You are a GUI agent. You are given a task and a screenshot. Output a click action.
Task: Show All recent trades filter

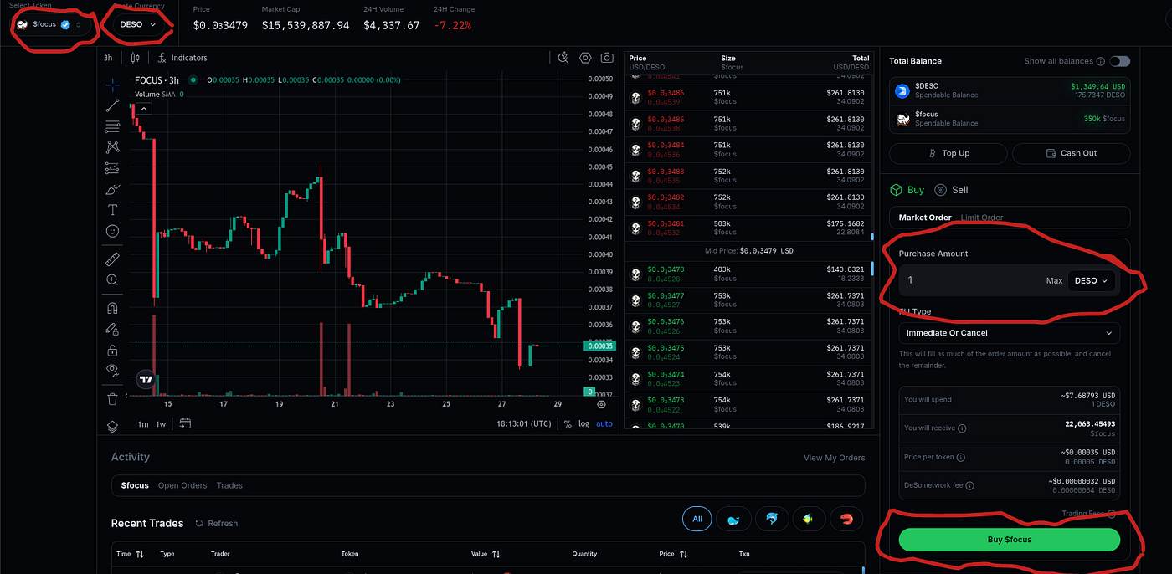(x=697, y=519)
